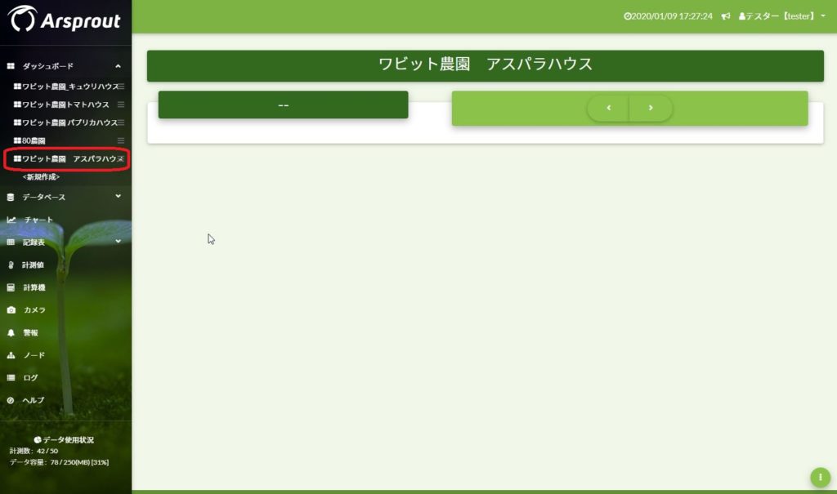Click the node sitemap icon
This screenshot has width=837, height=494.
click(x=11, y=355)
